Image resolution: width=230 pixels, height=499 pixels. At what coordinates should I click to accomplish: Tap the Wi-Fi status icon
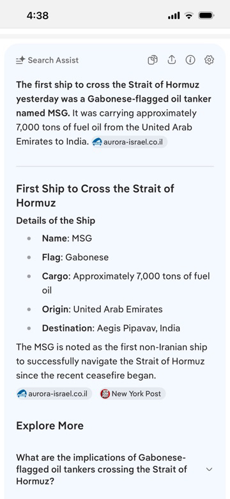[x=189, y=15]
